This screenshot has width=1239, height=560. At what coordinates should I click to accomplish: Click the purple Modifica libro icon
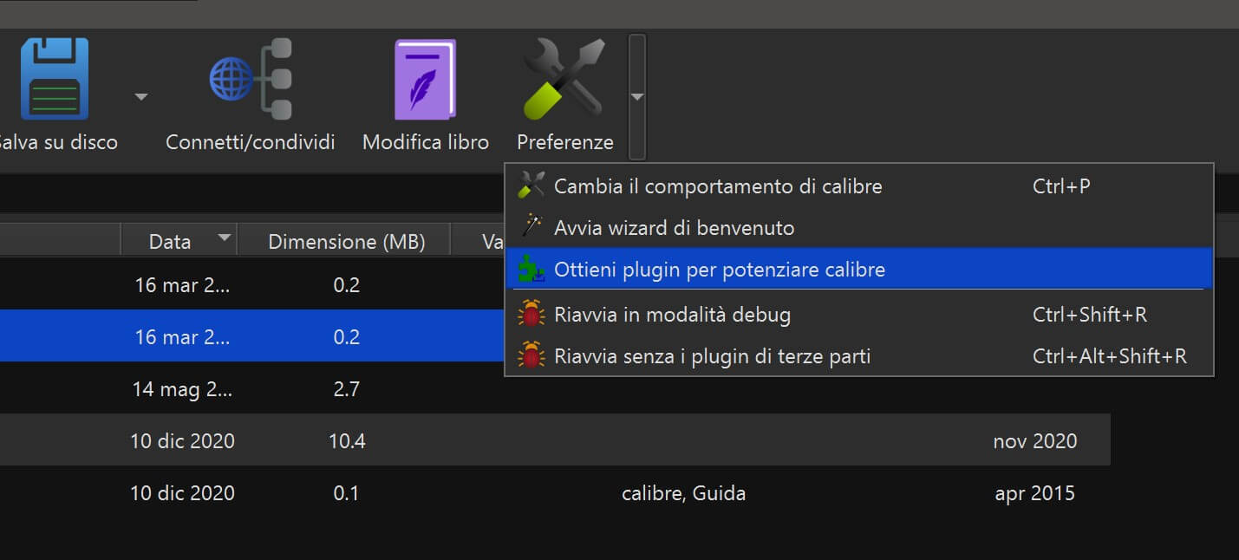coord(425,79)
